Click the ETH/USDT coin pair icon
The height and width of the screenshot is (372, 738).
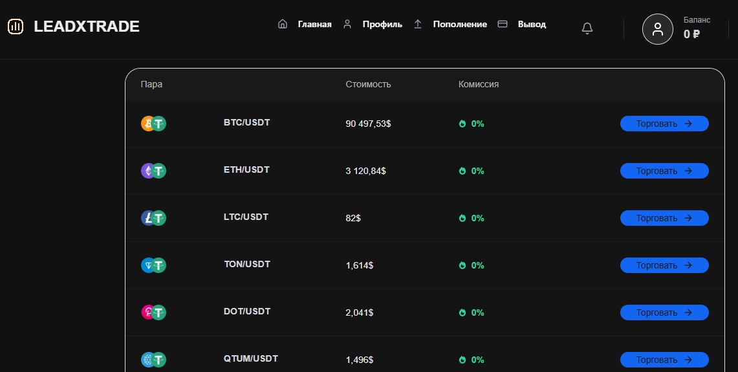point(153,171)
